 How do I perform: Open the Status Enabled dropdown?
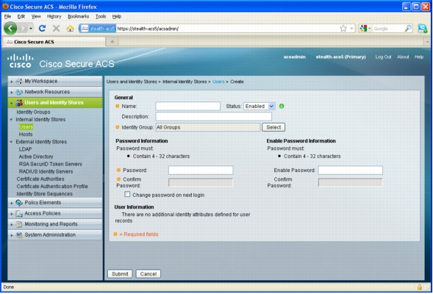pos(259,107)
